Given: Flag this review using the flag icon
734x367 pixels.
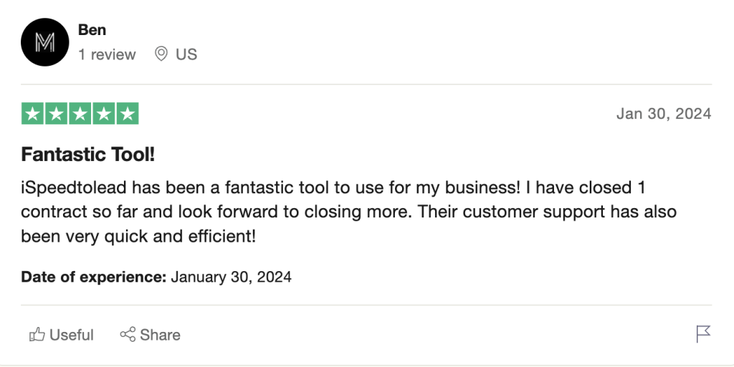Looking at the screenshot, I should [703, 334].
